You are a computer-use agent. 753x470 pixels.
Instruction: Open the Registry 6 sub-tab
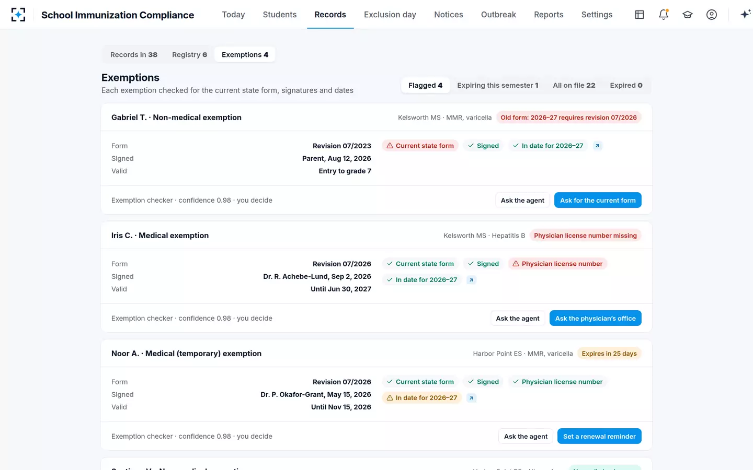point(189,55)
